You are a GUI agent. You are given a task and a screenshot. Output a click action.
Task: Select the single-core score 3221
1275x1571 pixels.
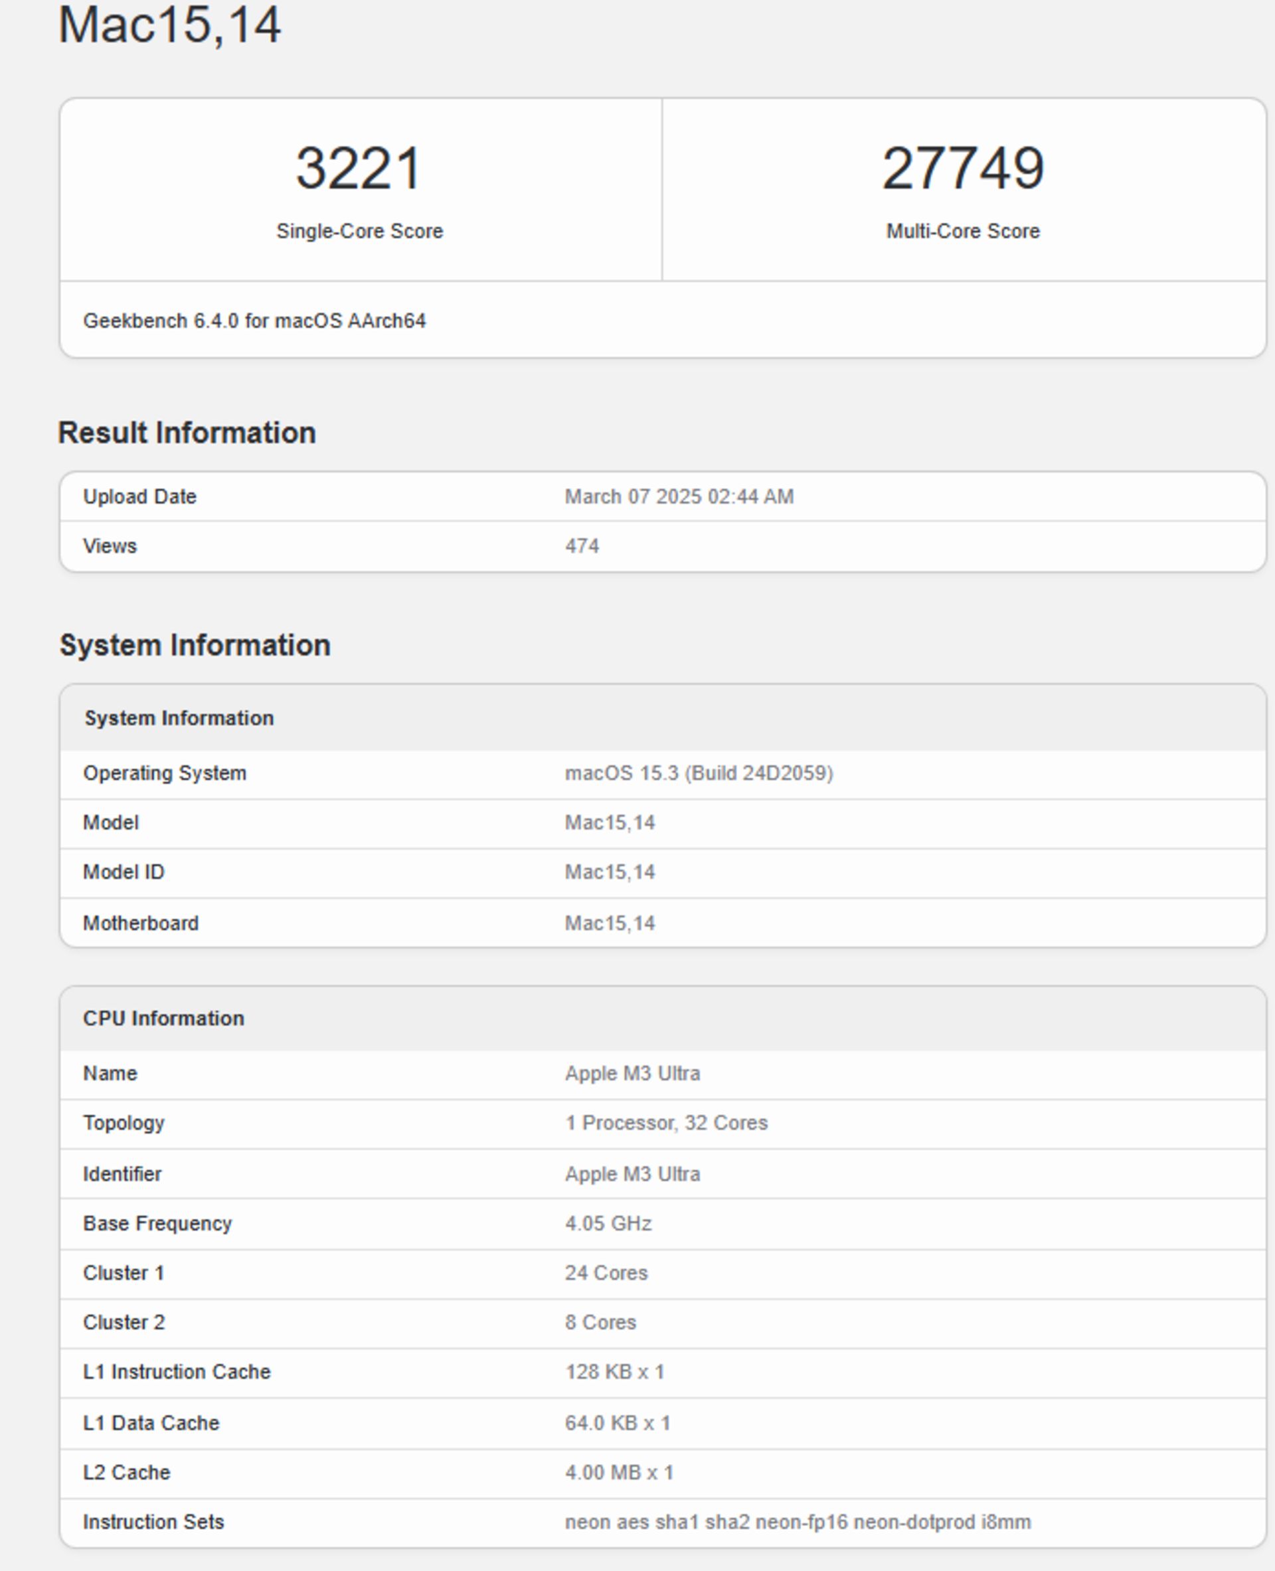click(x=359, y=168)
